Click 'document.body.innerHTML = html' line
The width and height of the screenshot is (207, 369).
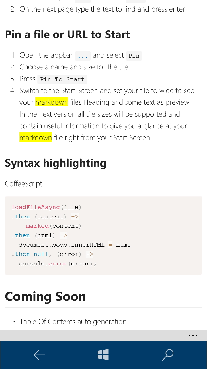[75, 245]
